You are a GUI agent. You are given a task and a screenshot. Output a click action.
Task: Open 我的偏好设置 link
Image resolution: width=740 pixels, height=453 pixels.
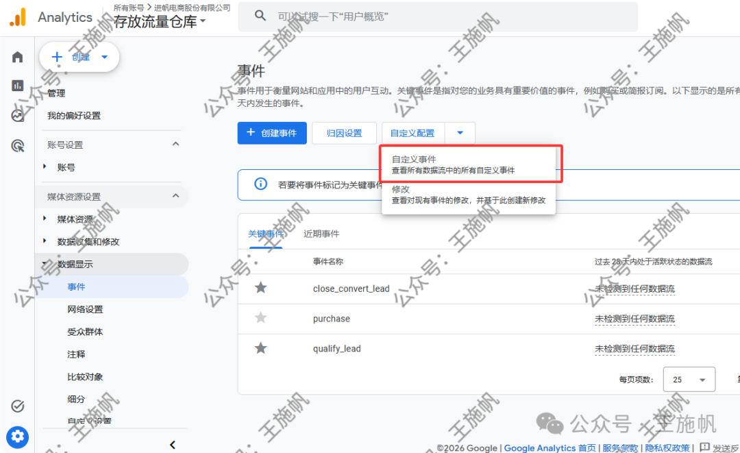pos(74,116)
